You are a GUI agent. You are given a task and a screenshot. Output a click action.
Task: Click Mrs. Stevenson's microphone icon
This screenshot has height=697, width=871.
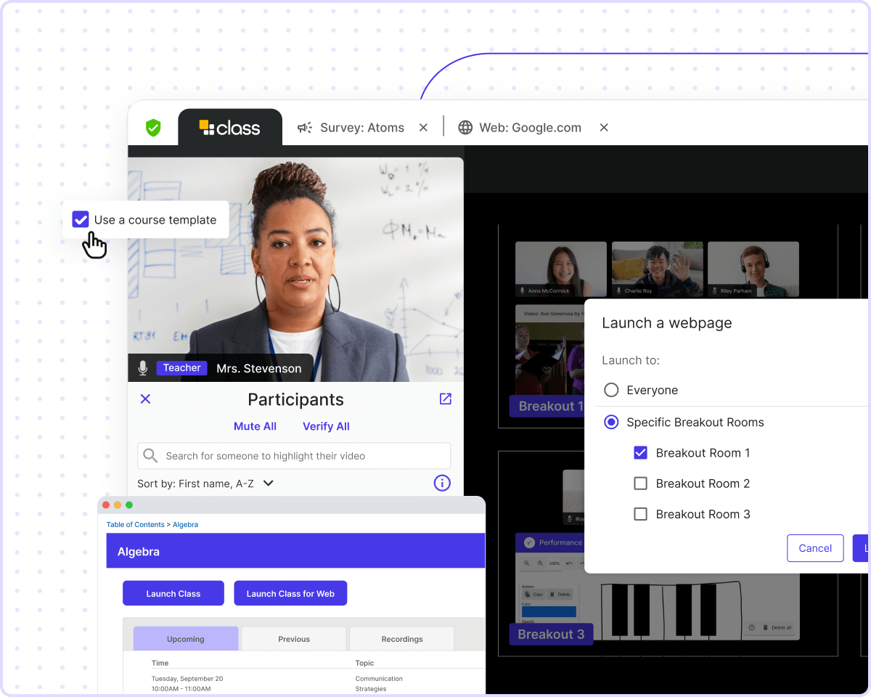[x=143, y=368]
